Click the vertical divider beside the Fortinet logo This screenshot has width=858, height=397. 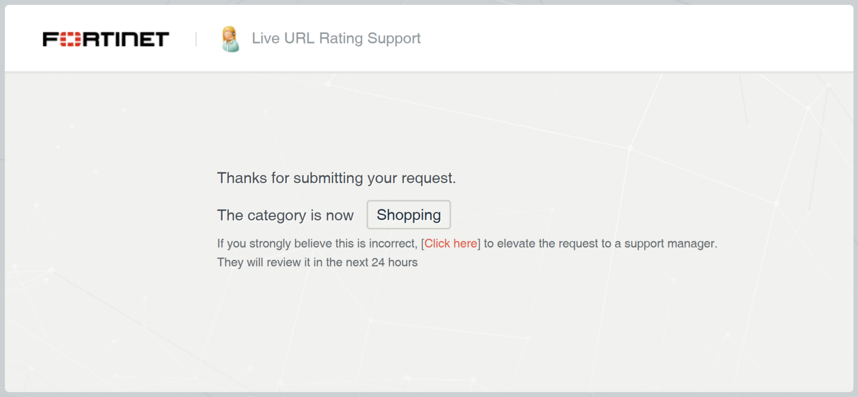click(196, 39)
